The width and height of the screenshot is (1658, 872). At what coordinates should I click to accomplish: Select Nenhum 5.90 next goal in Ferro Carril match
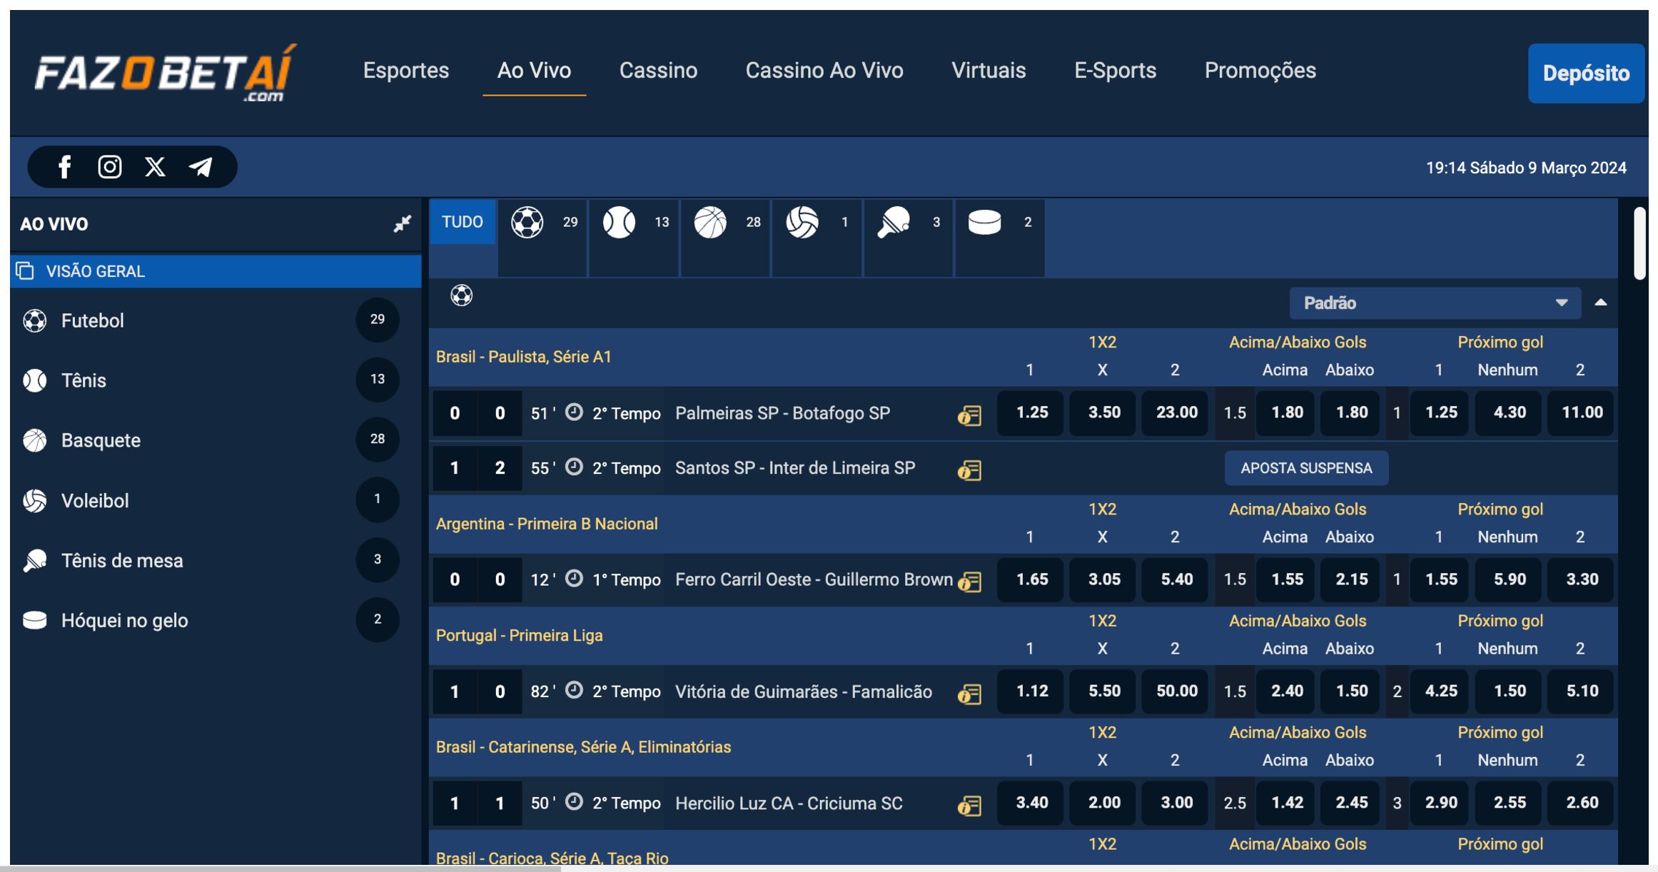coord(1510,579)
